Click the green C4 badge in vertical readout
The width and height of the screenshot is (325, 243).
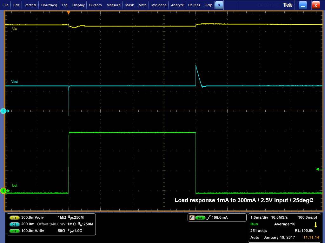click(14, 231)
